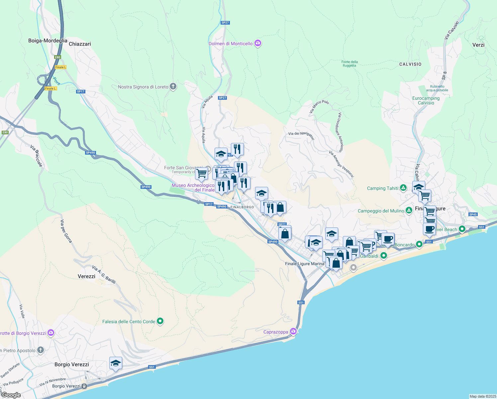Open the Grotte di Borgio Verezzi attraction marker
This screenshot has height=399, width=497.
[x=50, y=332]
